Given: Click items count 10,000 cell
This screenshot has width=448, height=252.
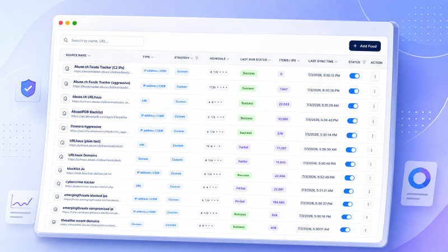Looking at the screenshot, I should (283, 119).
